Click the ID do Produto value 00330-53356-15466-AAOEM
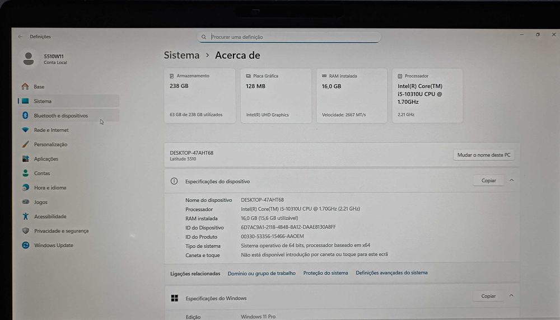 tap(272, 236)
